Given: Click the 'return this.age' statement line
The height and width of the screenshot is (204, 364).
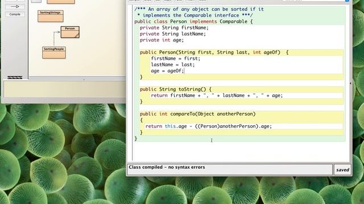Looking at the screenshot, I should [209, 126].
